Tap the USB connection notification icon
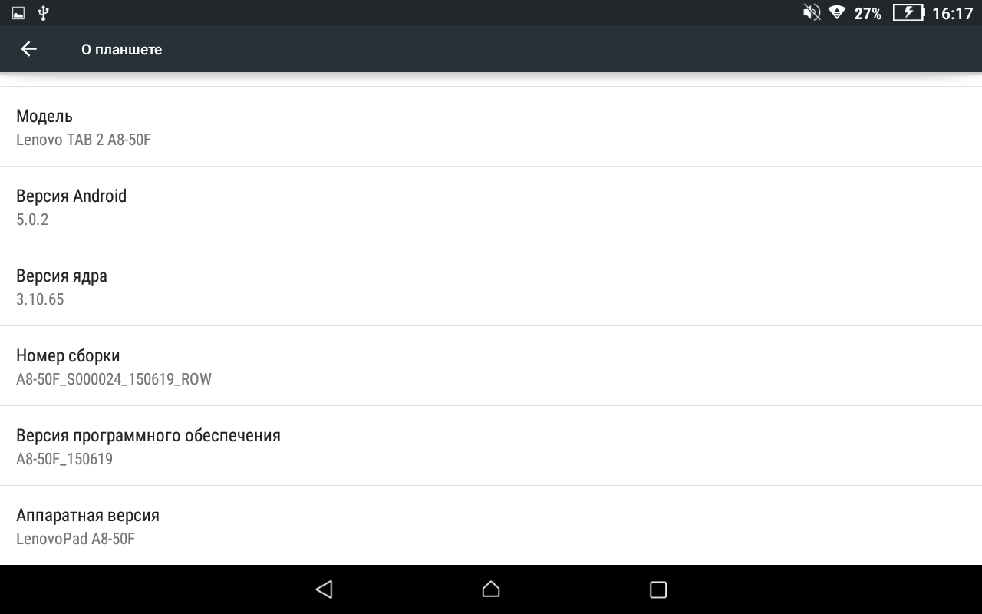Screen dimensions: 982x614 click(x=43, y=12)
